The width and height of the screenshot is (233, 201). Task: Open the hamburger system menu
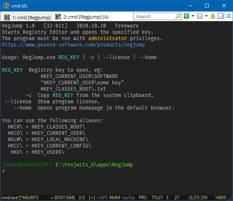(229, 16)
